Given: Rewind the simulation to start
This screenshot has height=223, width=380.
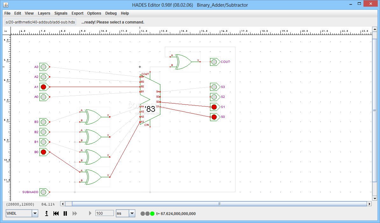Looking at the screenshot, I should click(56, 213).
